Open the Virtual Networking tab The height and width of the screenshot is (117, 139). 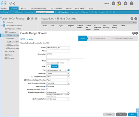point(38,8)
